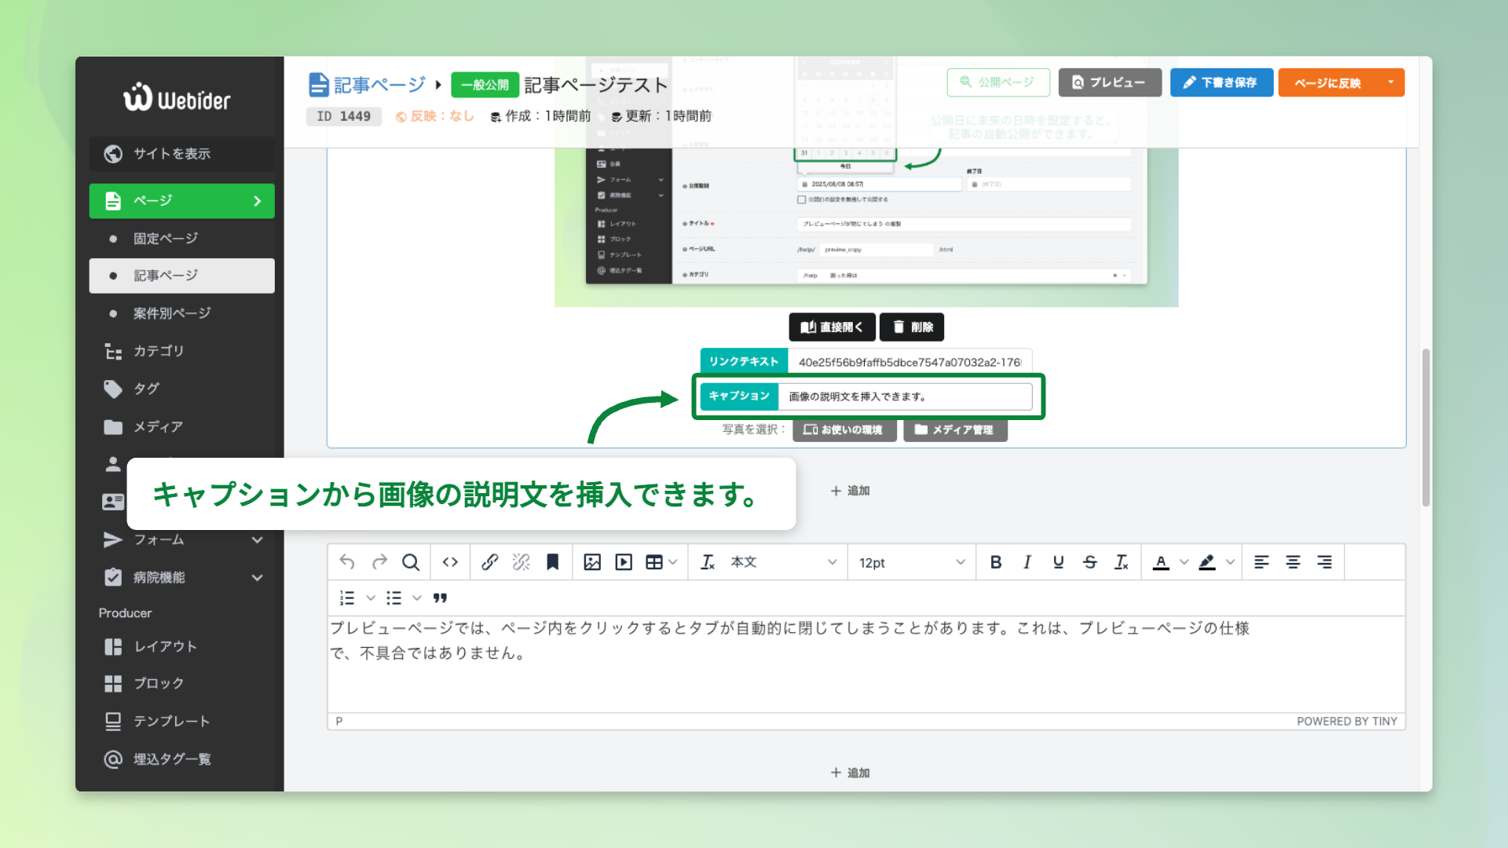Click the 下書き保存 button
The width and height of the screenshot is (1508, 848).
[1221, 82]
